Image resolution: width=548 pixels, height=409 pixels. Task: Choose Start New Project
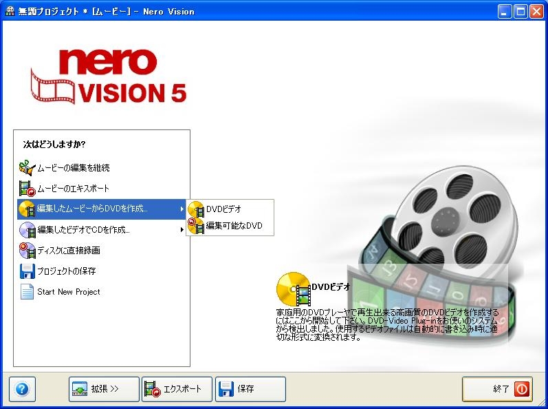point(101,292)
